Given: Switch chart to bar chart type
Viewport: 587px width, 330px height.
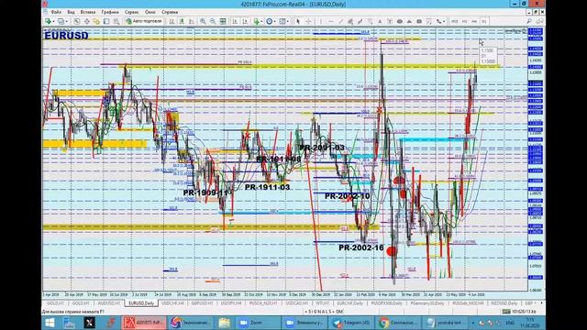Looking at the screenshot, I should (172, 21).
